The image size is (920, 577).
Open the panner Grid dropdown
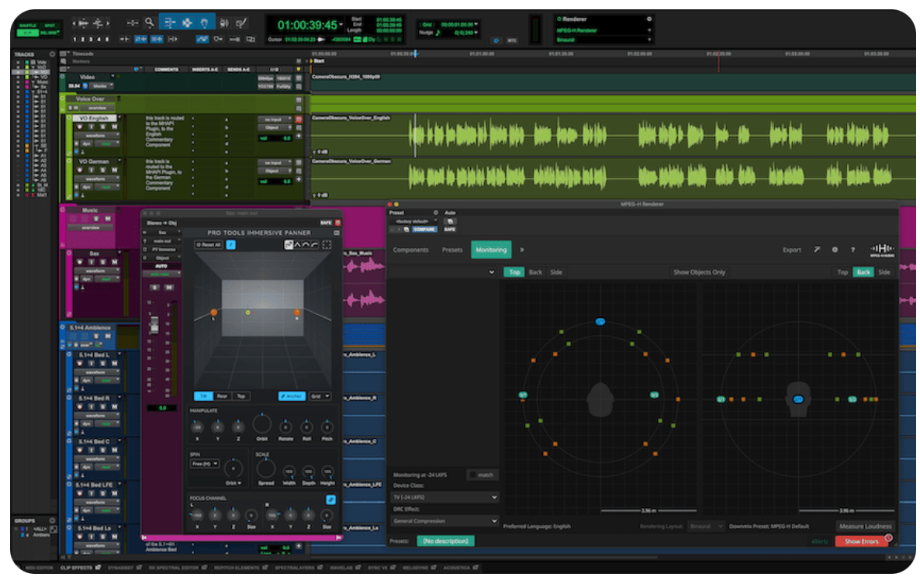click(320, 396)
